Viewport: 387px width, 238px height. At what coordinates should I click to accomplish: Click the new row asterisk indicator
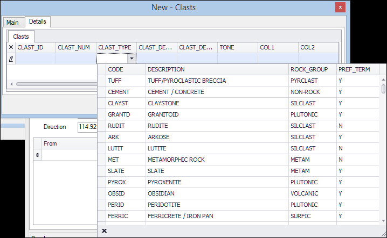coord(37,155)
